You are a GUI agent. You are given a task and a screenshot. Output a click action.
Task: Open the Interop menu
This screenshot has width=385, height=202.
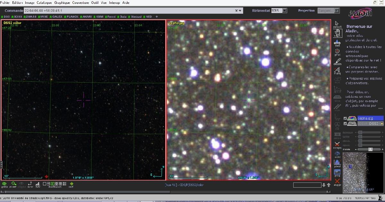[115, 3]
